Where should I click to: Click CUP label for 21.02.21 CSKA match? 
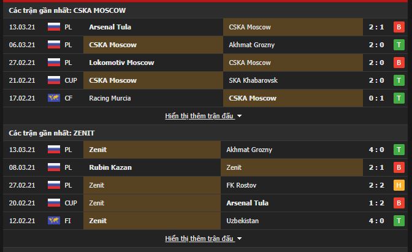(x=71, y=80)
